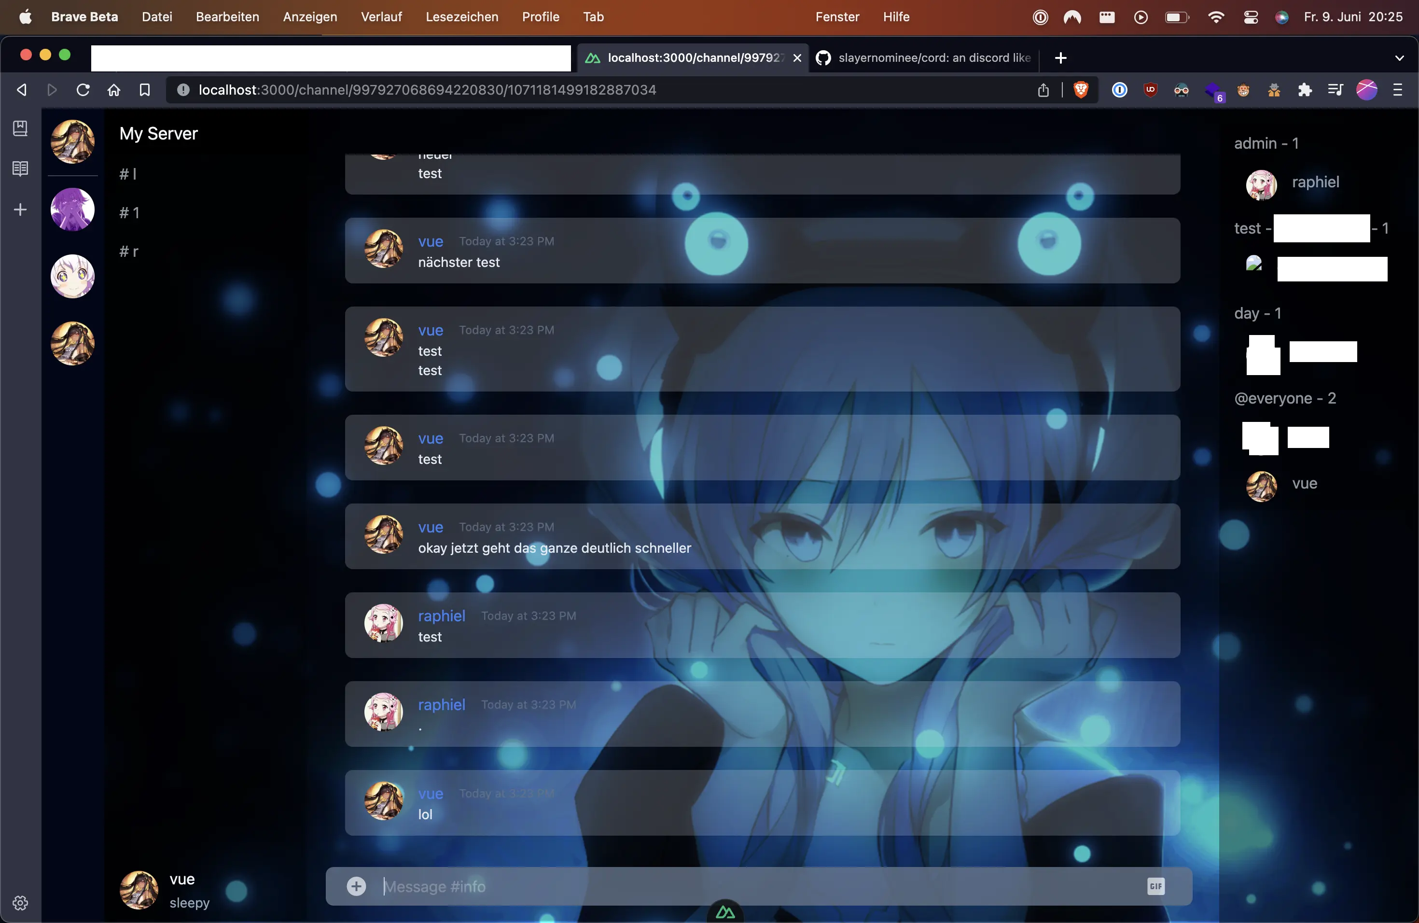The image size is (1419, 923).
Task: Open the Brave hamburger menu
Action: point(1398,90)
